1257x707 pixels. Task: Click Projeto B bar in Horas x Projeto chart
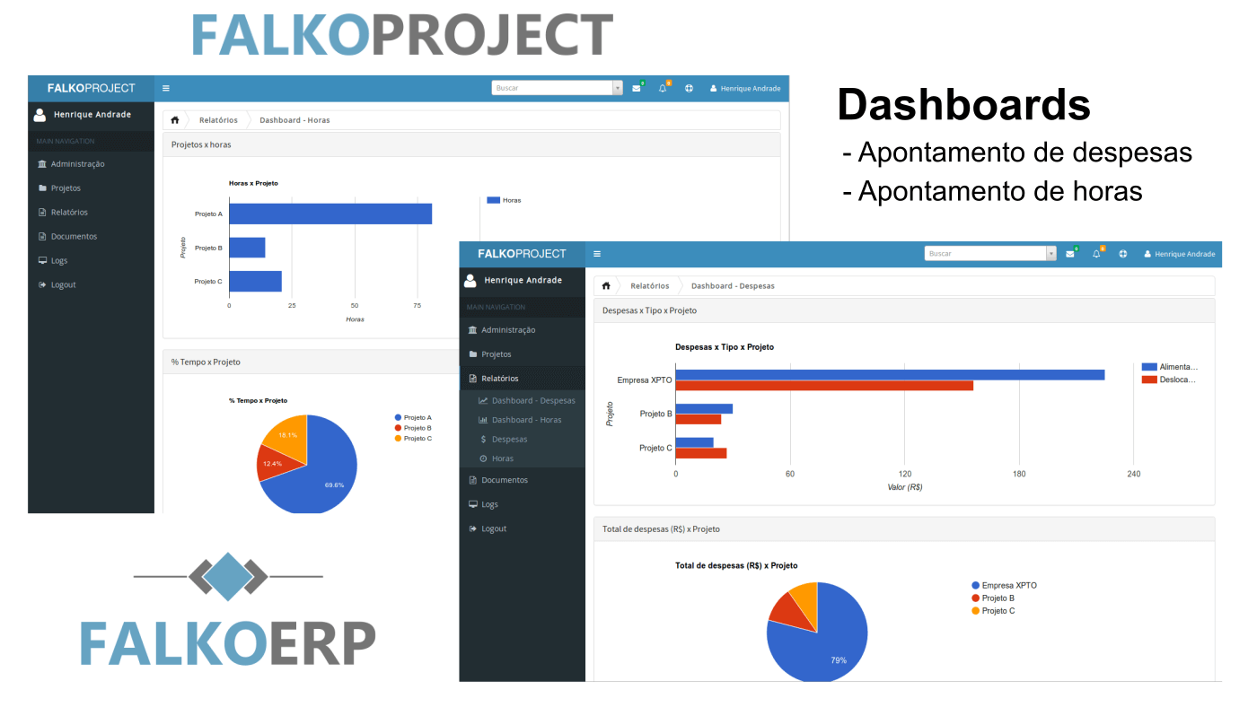pos(247,248)
